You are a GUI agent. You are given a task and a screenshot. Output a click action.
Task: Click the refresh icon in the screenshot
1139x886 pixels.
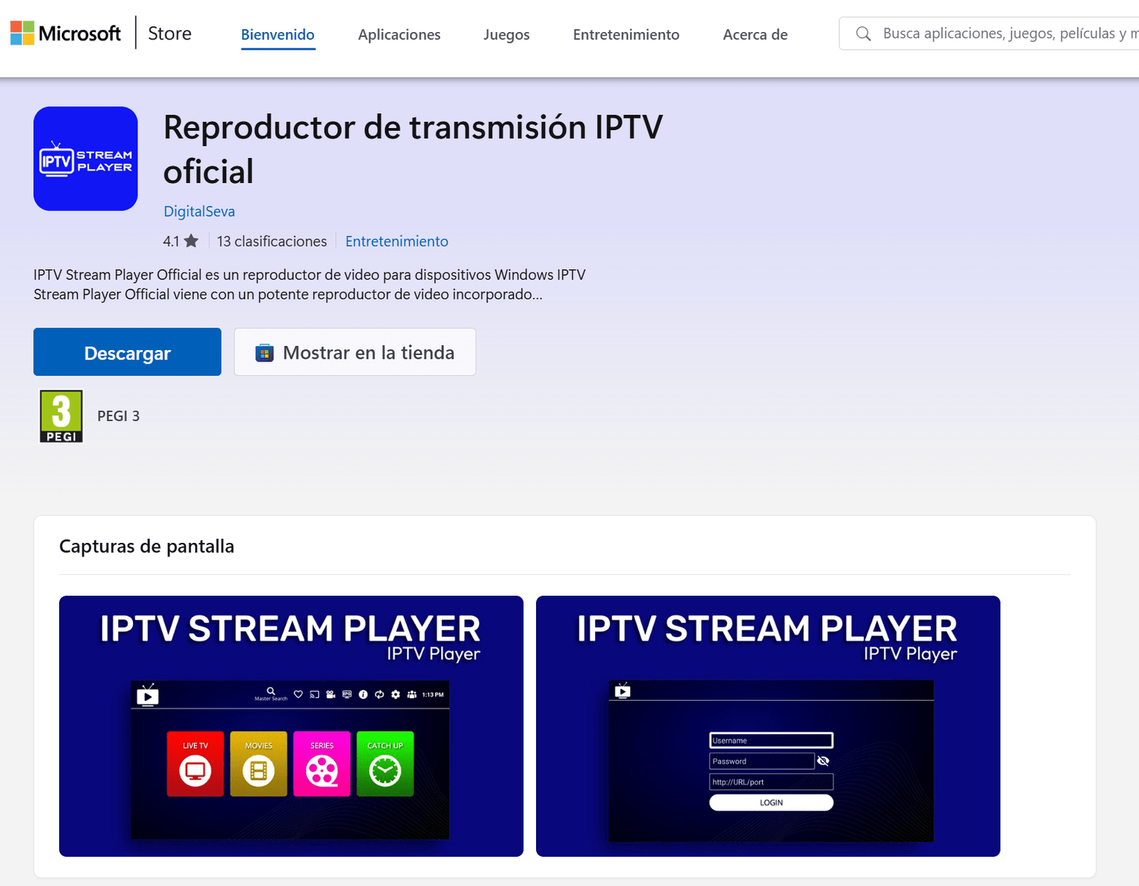point(379,694)
